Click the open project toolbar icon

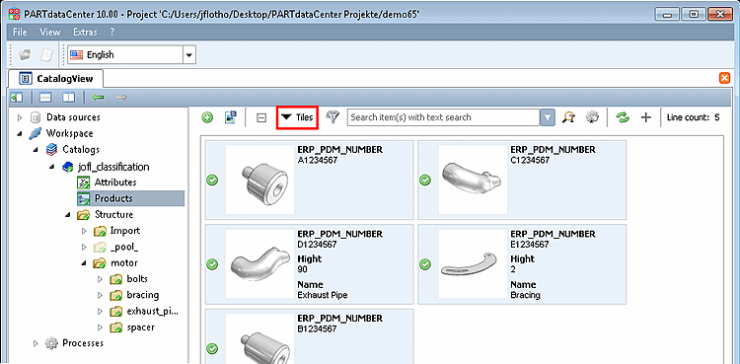tap(25, 55)
